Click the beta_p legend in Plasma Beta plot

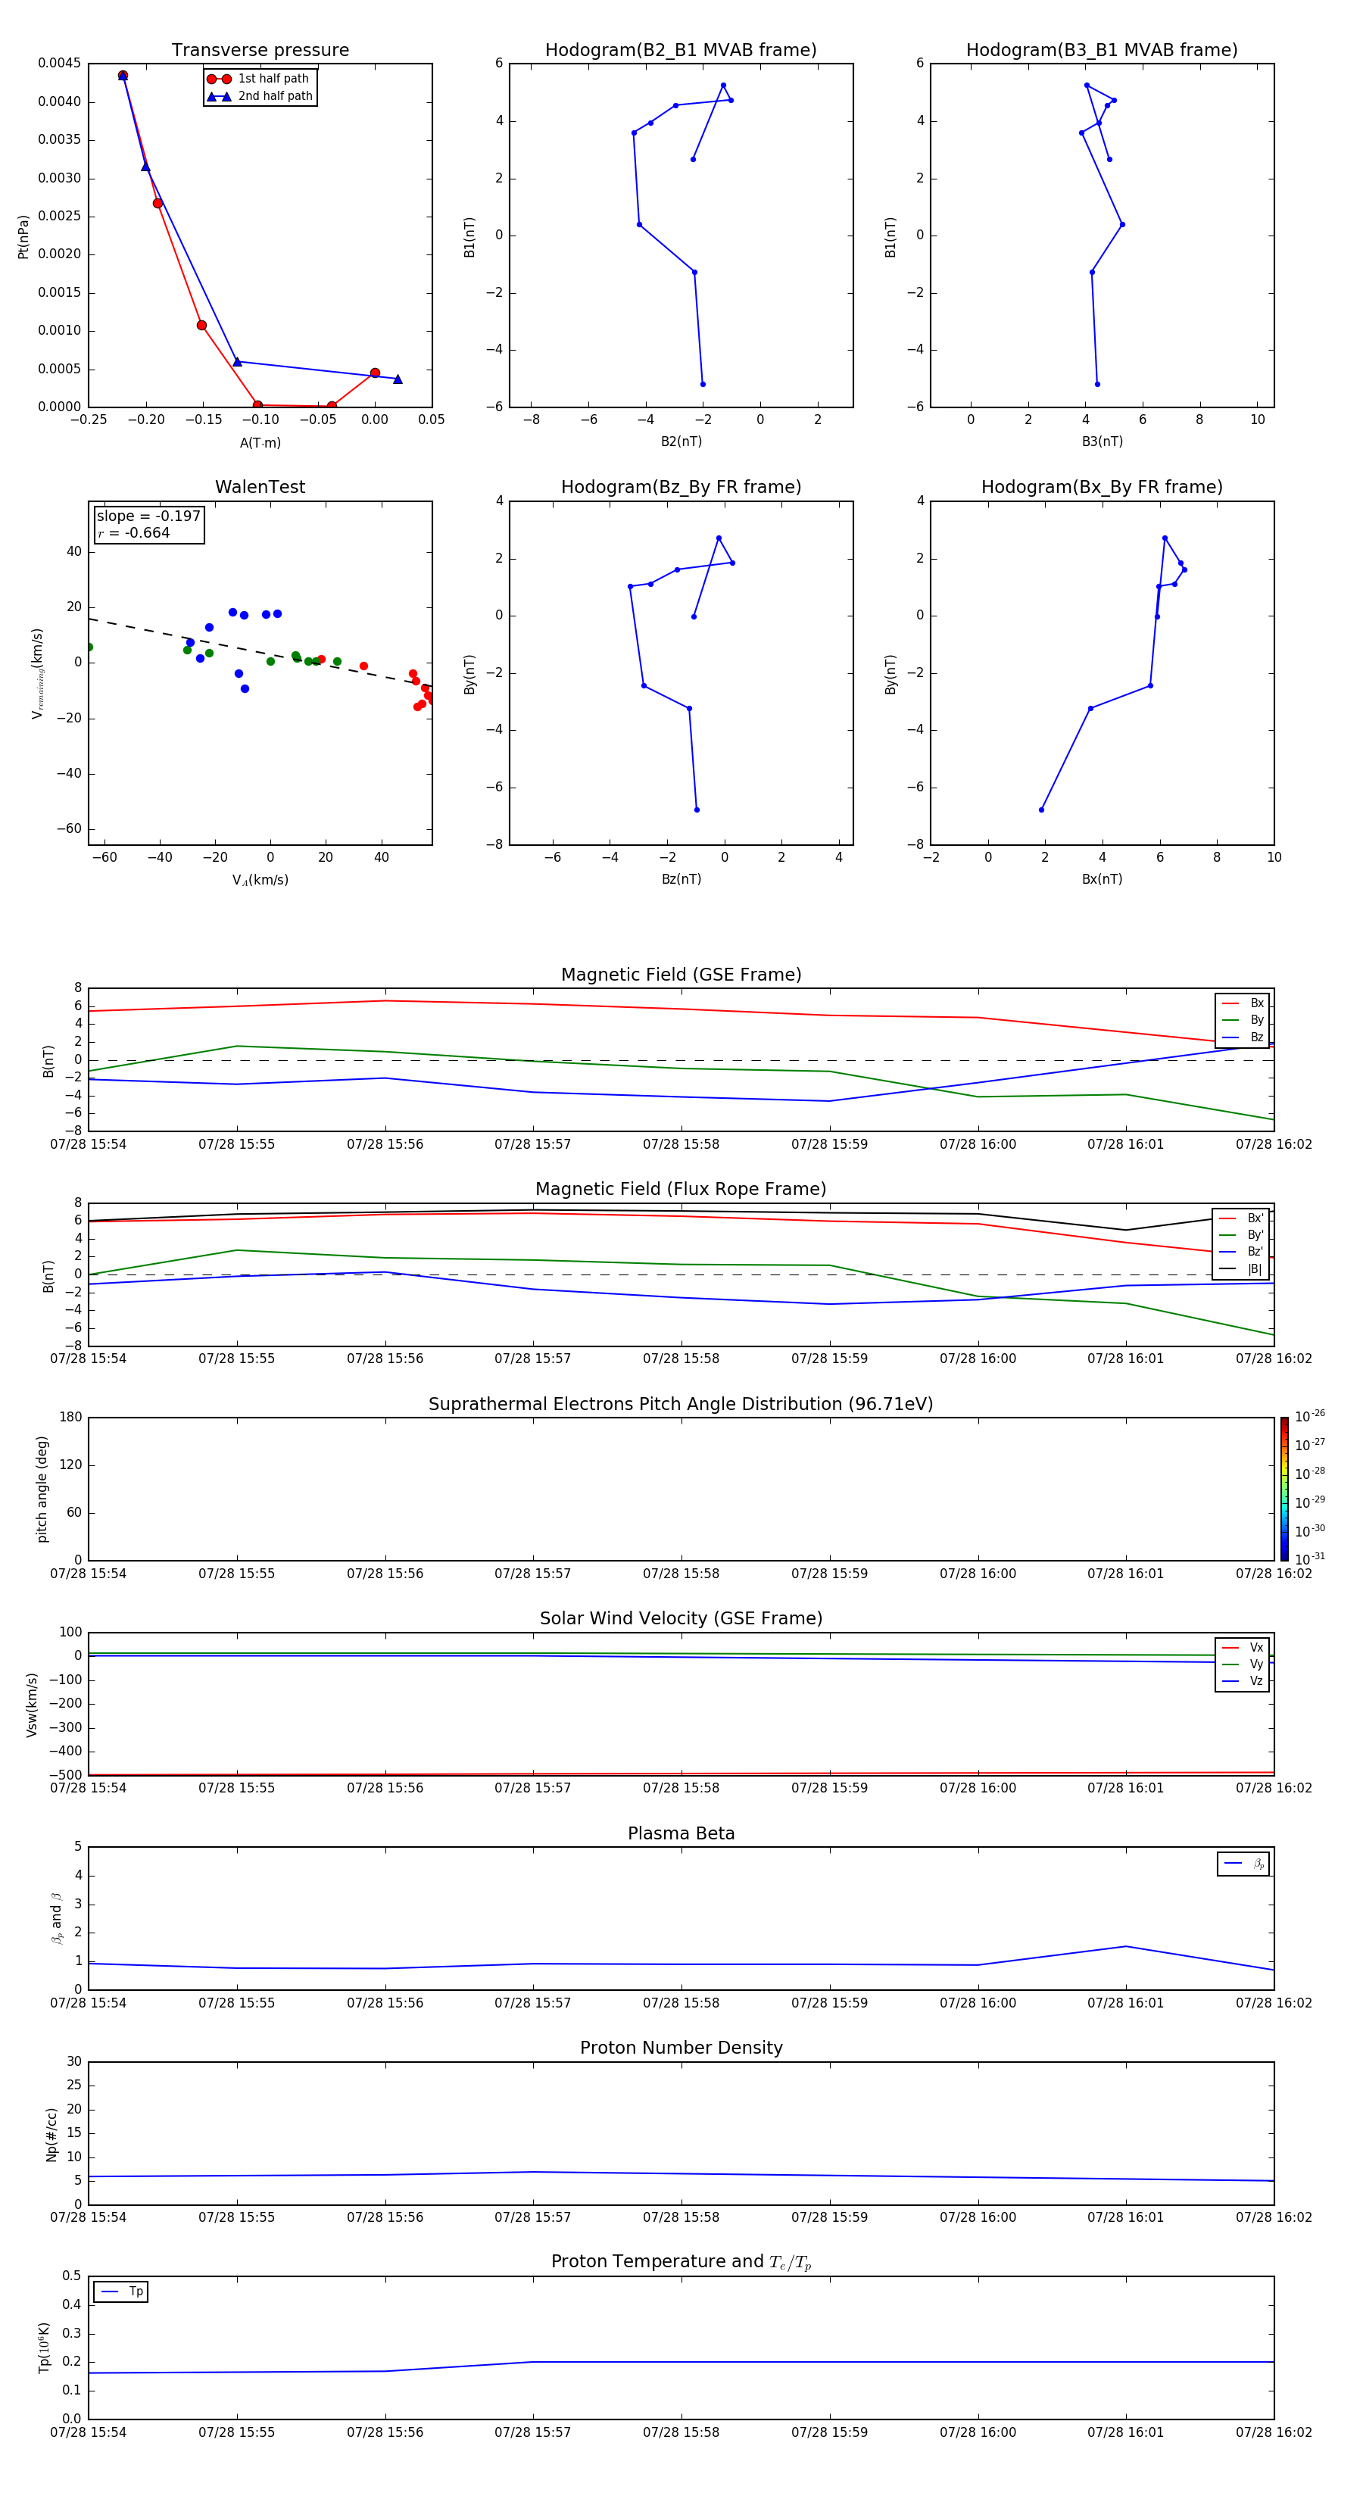[1243, 1864]
